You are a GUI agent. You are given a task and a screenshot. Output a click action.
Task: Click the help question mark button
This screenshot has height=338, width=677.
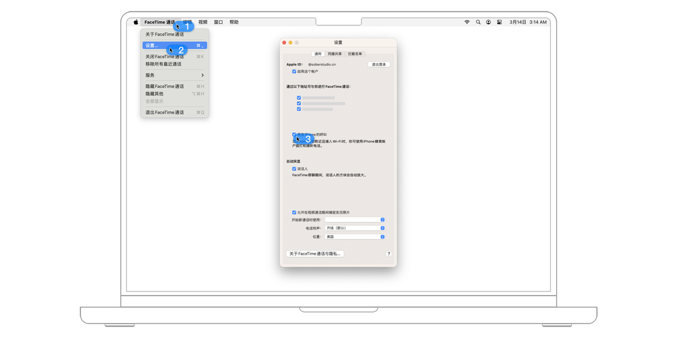pyautogui.click(x=389, y=254)
